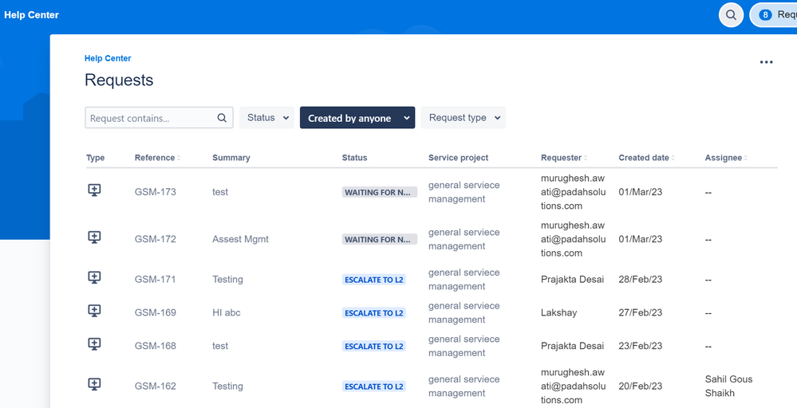The image size is (797, 408).
Task: Open request GSM-162
Action: point(156,386)
